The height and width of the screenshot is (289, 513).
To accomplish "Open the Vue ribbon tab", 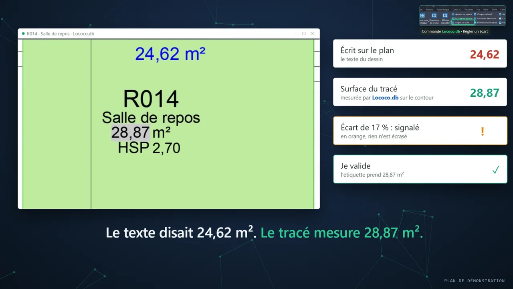I will (478, 9).
